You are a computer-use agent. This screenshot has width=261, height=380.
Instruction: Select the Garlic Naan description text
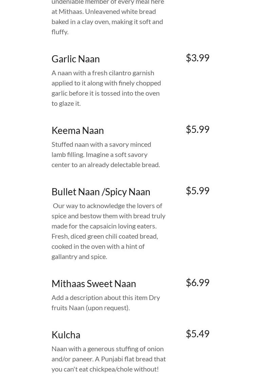pos(106,88)
